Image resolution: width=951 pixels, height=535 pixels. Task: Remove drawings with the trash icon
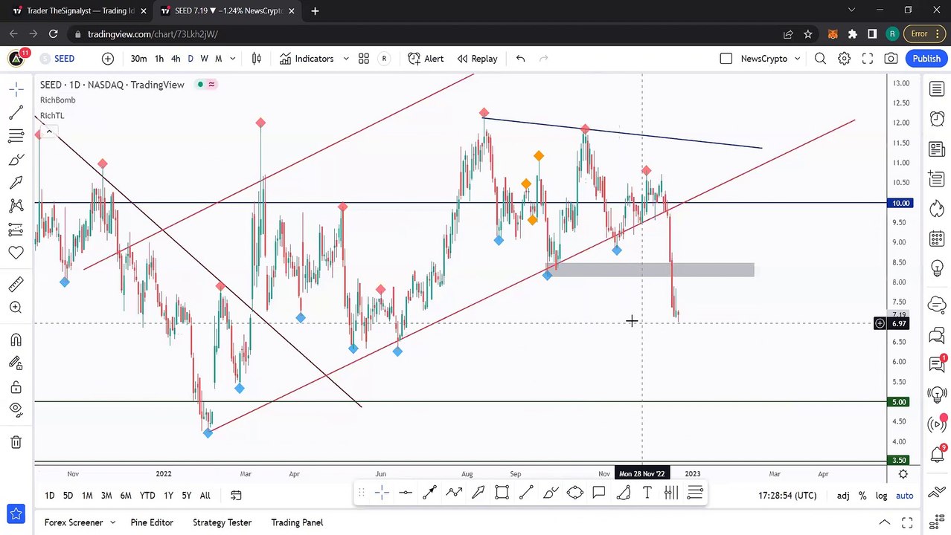coord(16,443)
